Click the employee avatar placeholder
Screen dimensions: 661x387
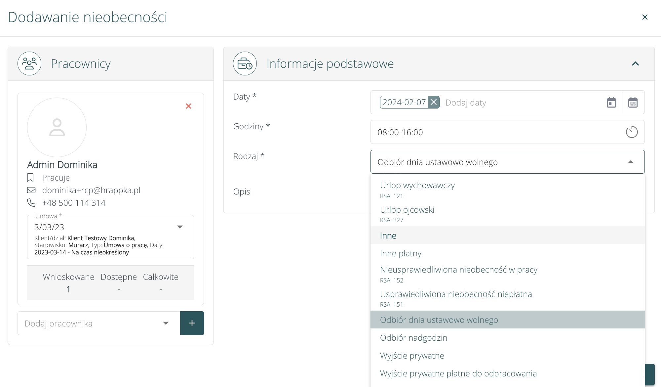tap(57, 127)
